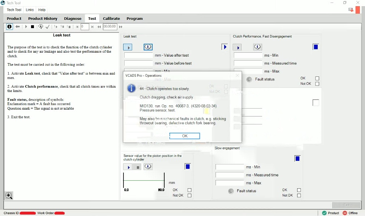Open the Leak test info bubble icon
The image size is (365, 216).
148,47
